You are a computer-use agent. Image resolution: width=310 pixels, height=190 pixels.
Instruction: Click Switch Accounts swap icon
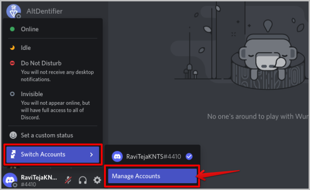click(13, 154)
